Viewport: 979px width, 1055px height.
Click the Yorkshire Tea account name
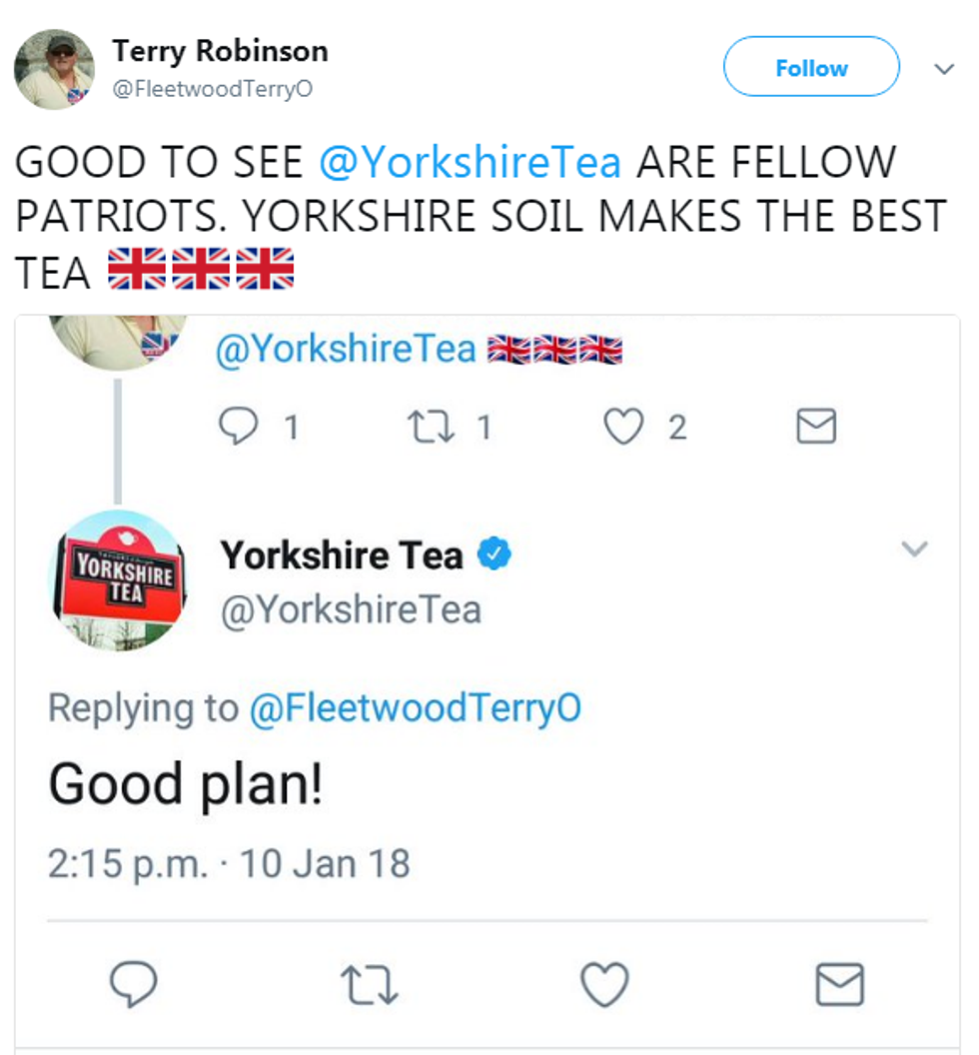[342, 555]
